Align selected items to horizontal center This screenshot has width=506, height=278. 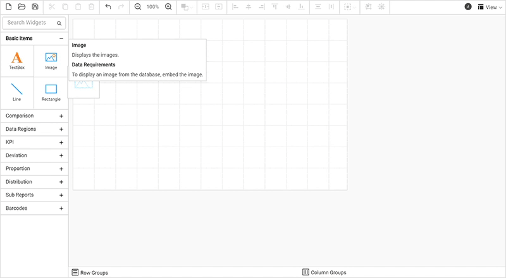point(248,7)
